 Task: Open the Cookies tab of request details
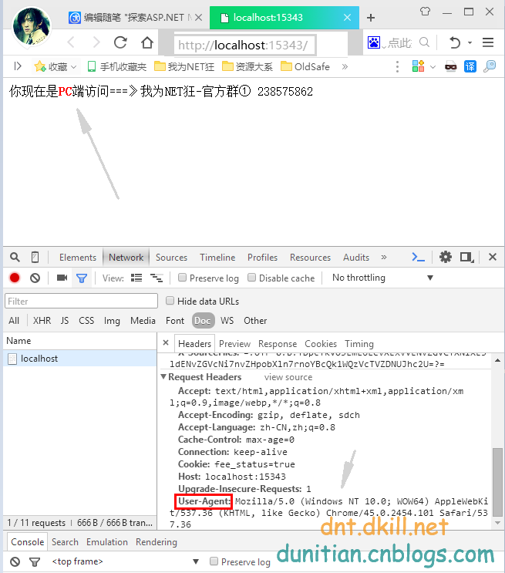[x=321, y=344]
